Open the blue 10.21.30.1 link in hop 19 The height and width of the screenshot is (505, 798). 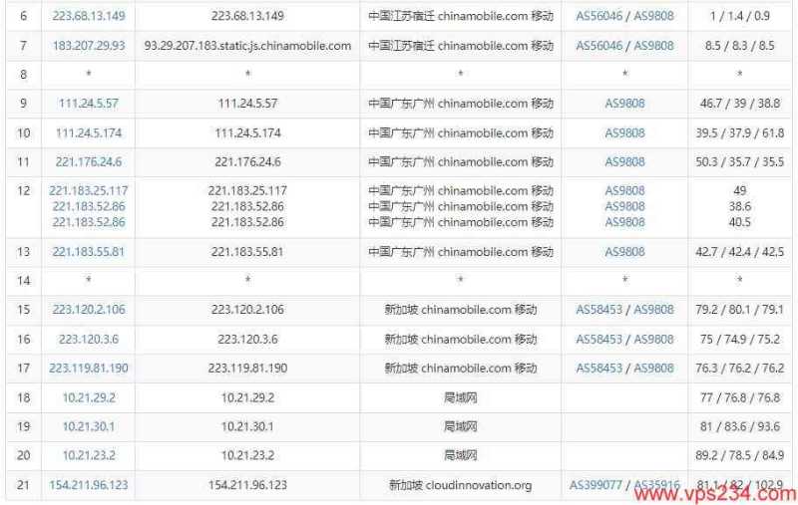pos(89,426)
